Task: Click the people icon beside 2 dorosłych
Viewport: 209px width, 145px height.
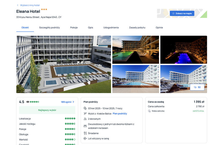Action: click(x=85, y=119)
